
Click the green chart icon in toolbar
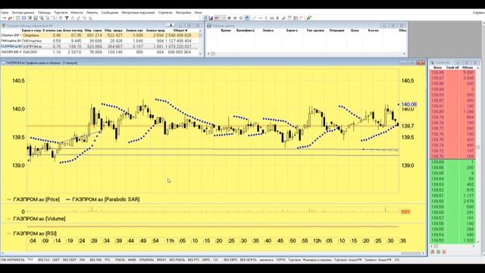(308, 18)
